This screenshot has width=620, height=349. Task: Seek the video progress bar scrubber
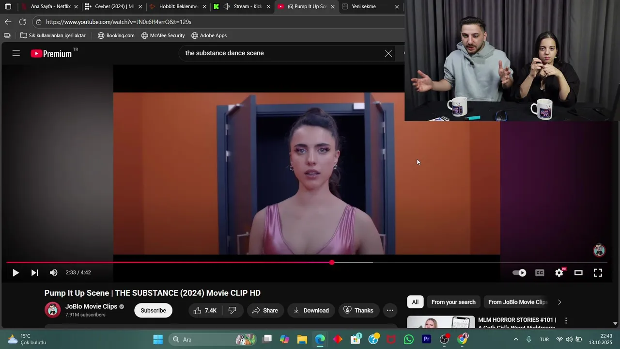[x=332, y=263]
